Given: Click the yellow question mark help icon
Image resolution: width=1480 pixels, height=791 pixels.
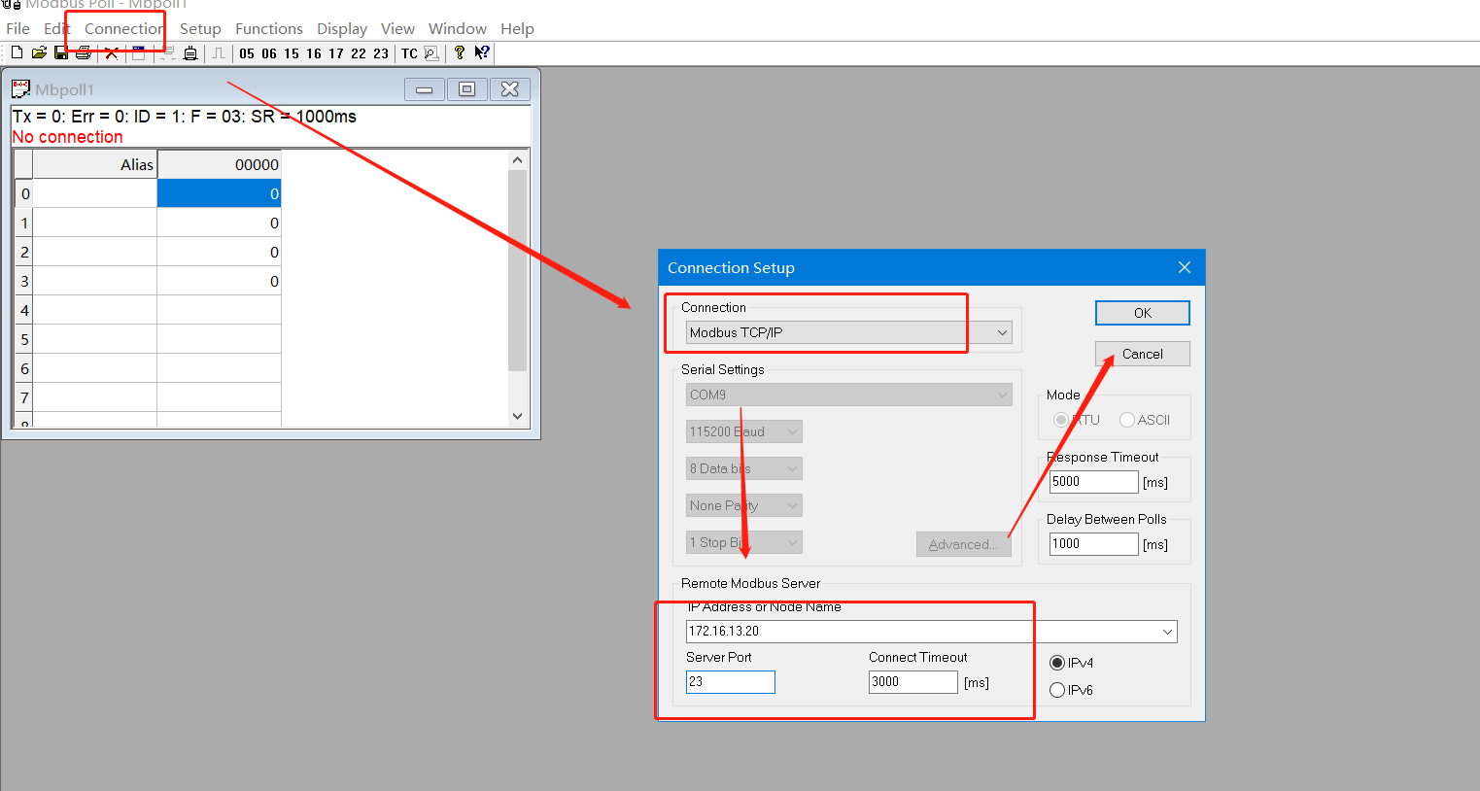Looking at the screenshot, I should 459,52.
